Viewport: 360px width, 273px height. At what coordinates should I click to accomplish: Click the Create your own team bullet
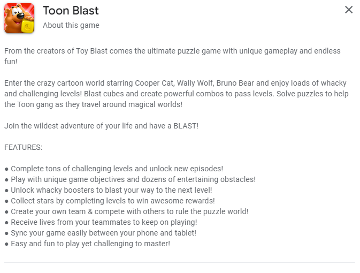(126, 211)
